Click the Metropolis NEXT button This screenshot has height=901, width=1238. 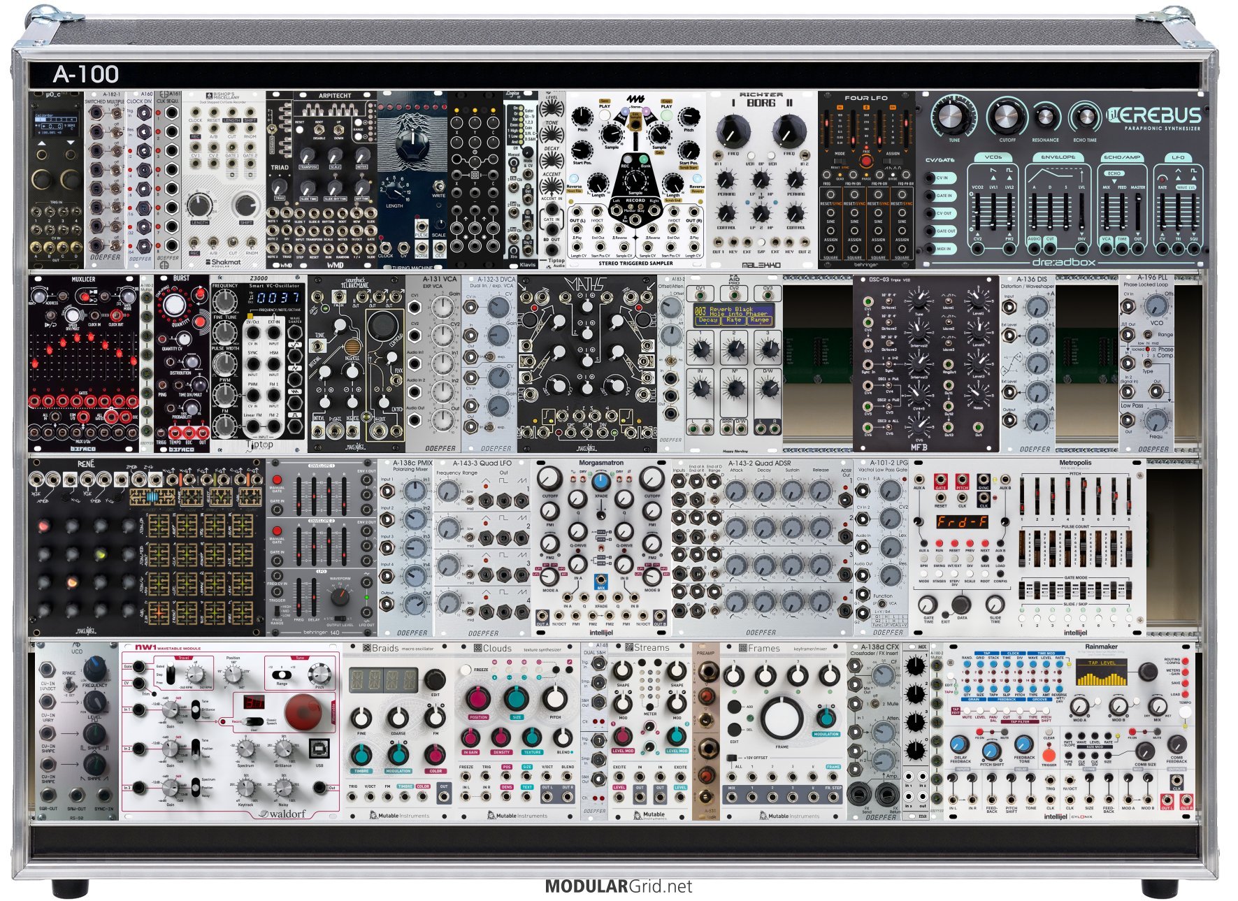[985, 543]
